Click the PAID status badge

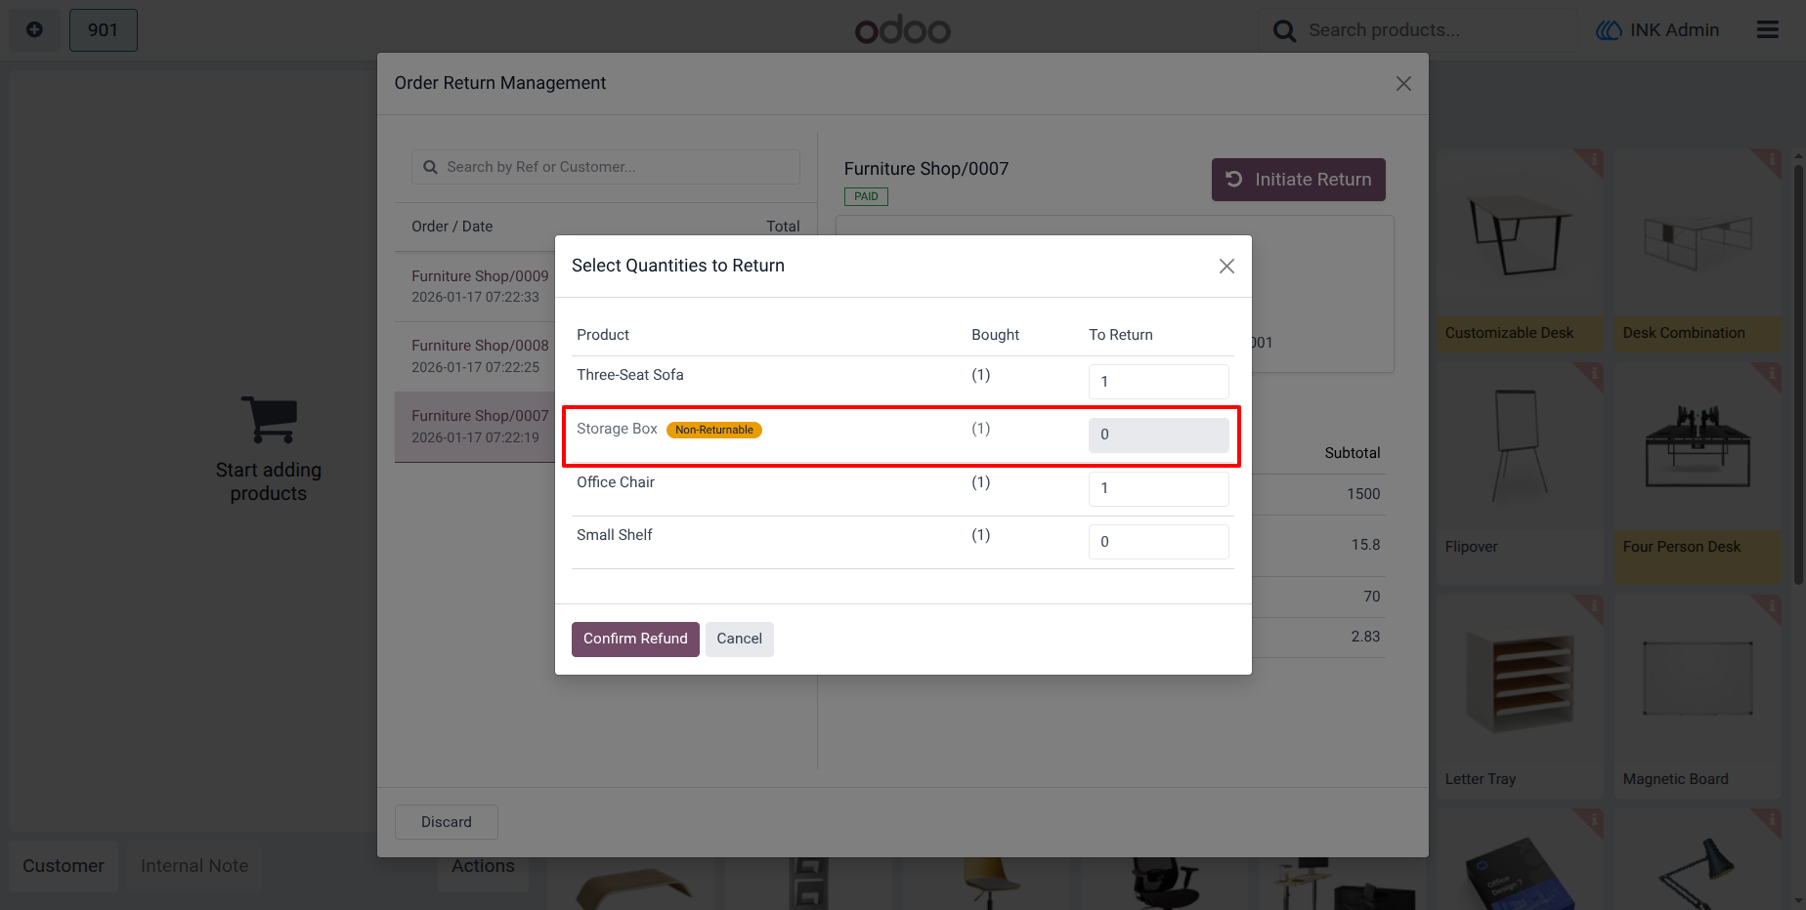click(x=866, y=196)
